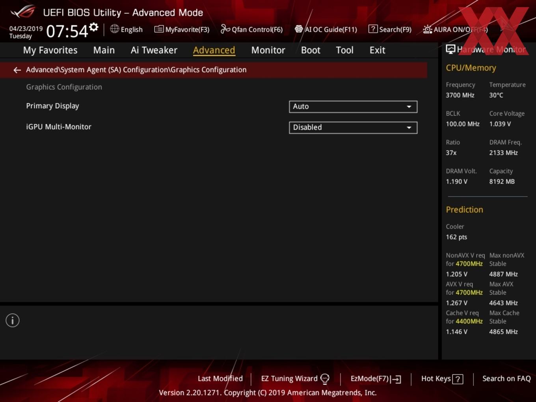Image resolution: width=536 pixels, height=402 pixels.
Task: Open clock settings gear icon
Action: point(93,27)
